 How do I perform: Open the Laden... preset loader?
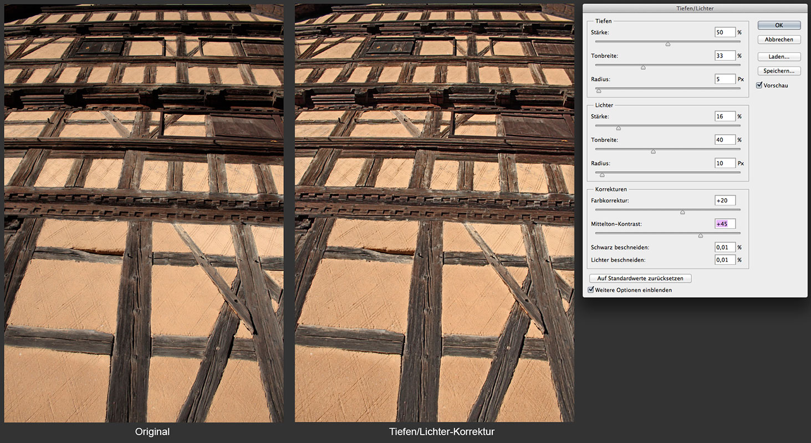[x=779, y=57]
